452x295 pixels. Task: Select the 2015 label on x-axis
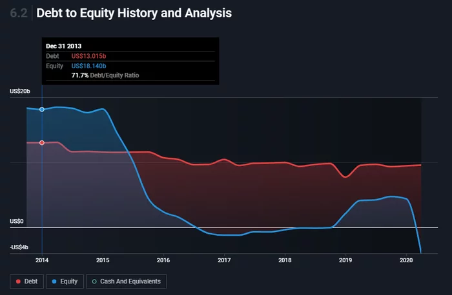[x=103, y=260]
